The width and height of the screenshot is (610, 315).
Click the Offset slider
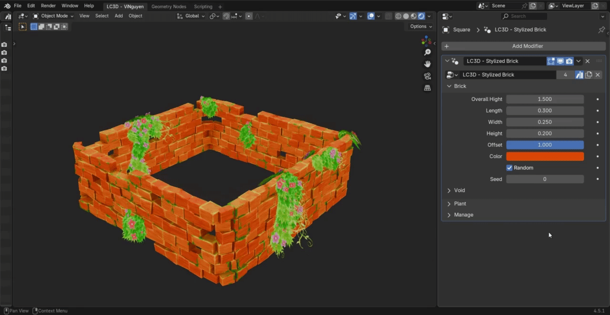tap(545, 145)
